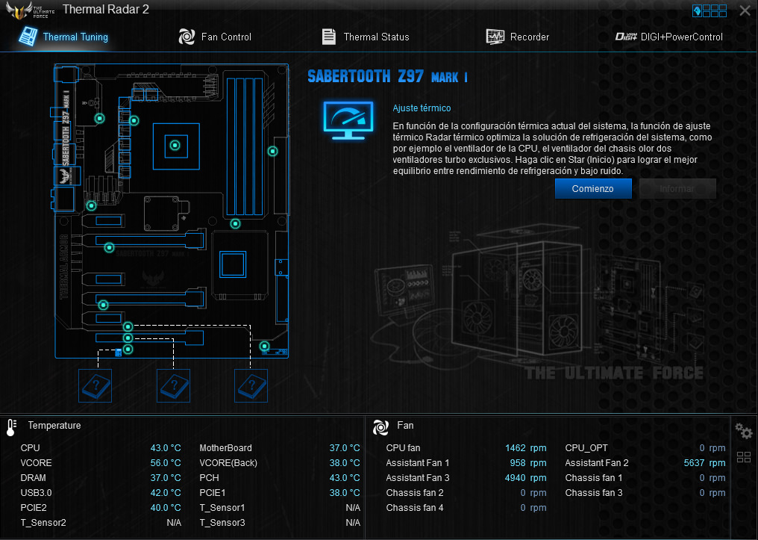758x540 pixels.
Task: Go to the Recorder tab
Action: coord(517,37)
